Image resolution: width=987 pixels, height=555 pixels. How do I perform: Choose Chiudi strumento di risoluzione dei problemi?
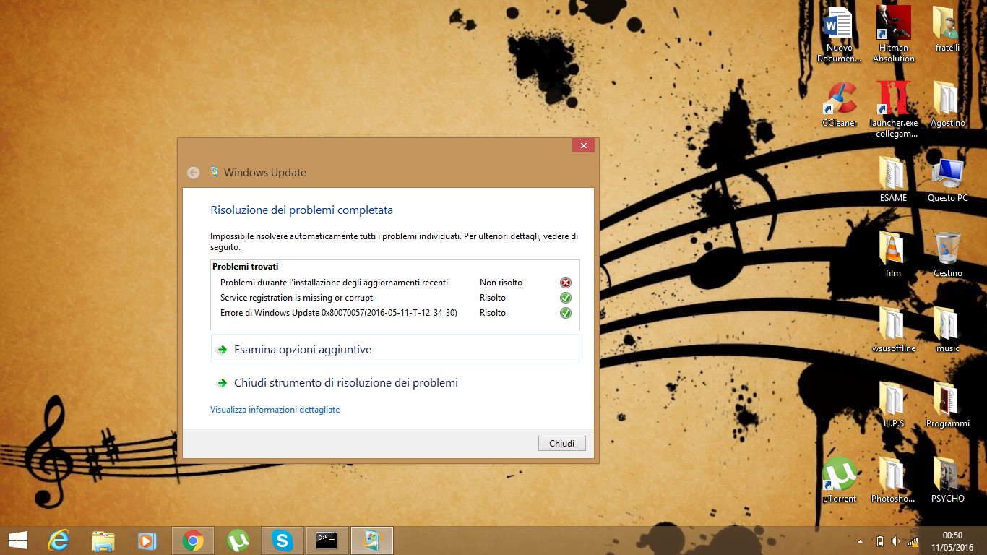pyautogui.click(x=345, y=383)
